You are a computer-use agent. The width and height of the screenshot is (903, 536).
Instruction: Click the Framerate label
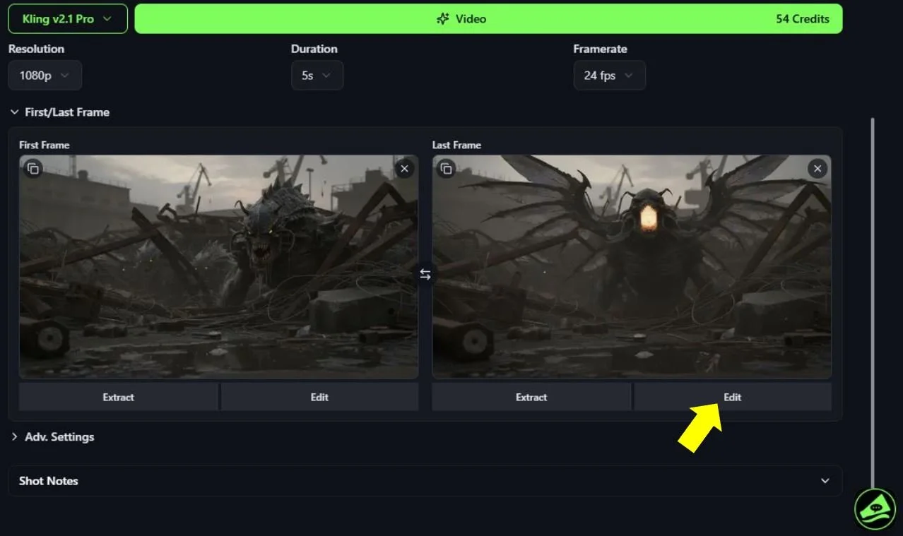click(x=601, y=49)
